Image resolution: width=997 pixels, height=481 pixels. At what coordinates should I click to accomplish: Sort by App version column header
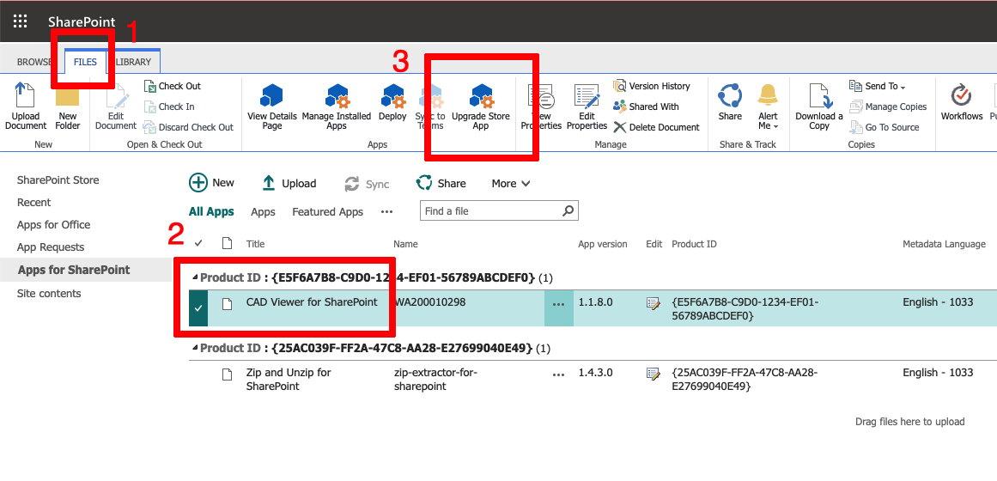coord(603,244)
